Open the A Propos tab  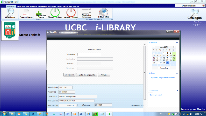tap(74, 6)
